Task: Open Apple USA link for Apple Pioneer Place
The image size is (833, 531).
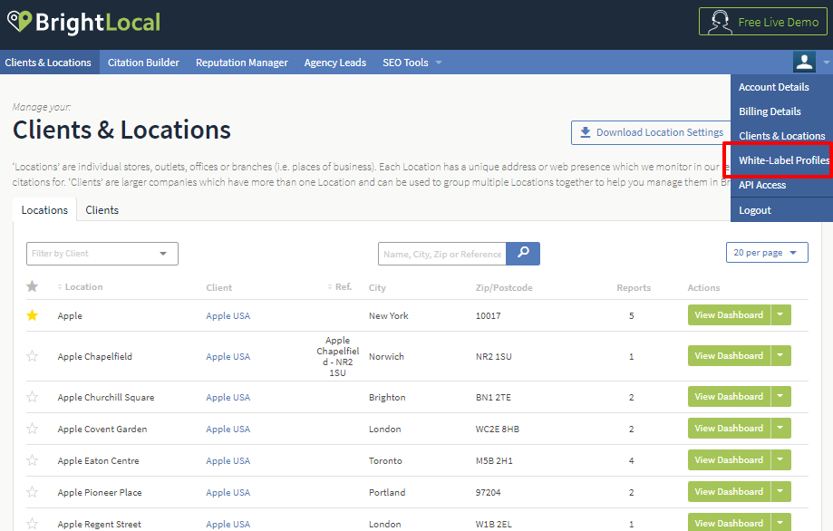Action: pyautogui.click(x=228, y=492)
